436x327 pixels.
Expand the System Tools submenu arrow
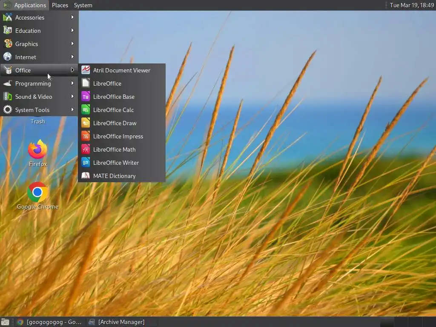72,109
